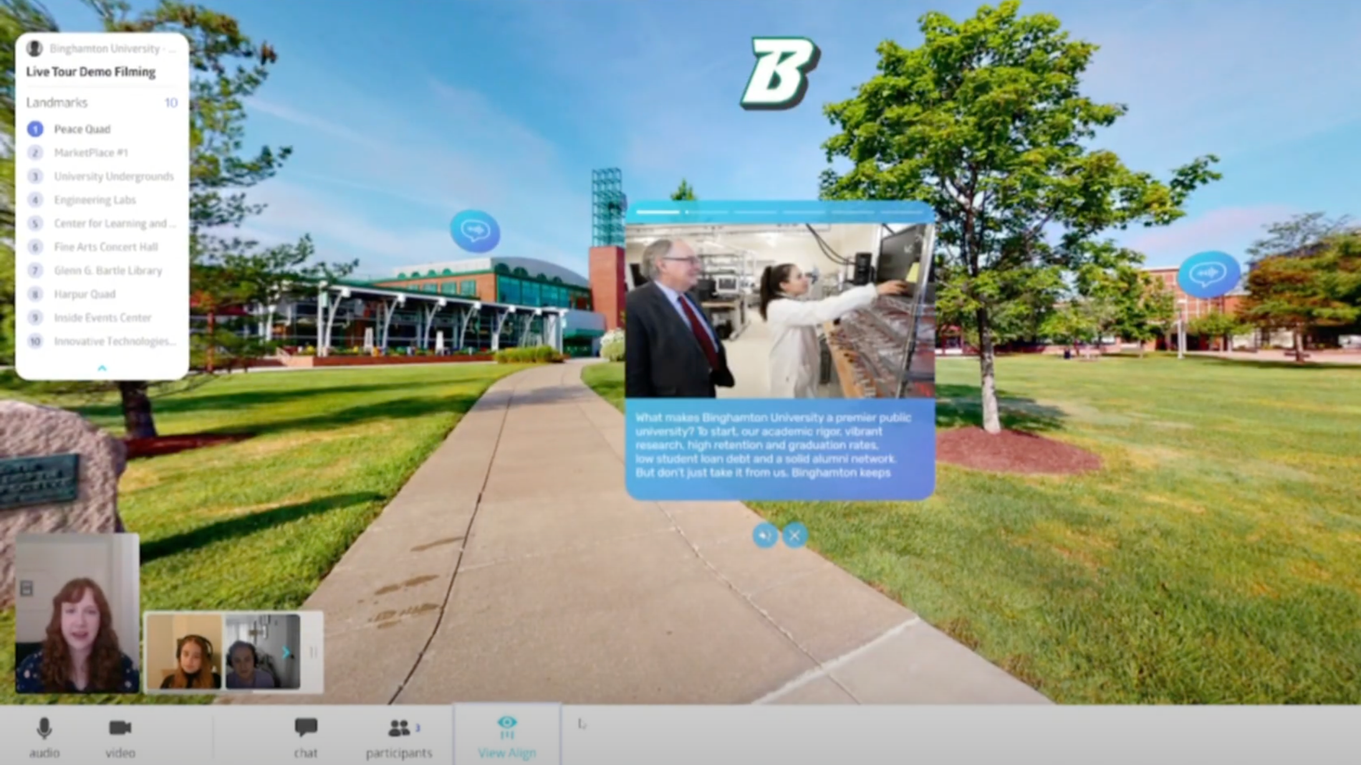Screen dimensions: 1361x765
Task: Click the Binghamton B logo
Action: coord(779,73)
